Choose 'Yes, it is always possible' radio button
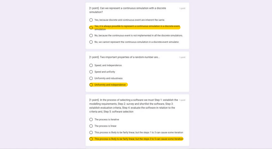This screenshot has width=272, height=149. [91, 27]
